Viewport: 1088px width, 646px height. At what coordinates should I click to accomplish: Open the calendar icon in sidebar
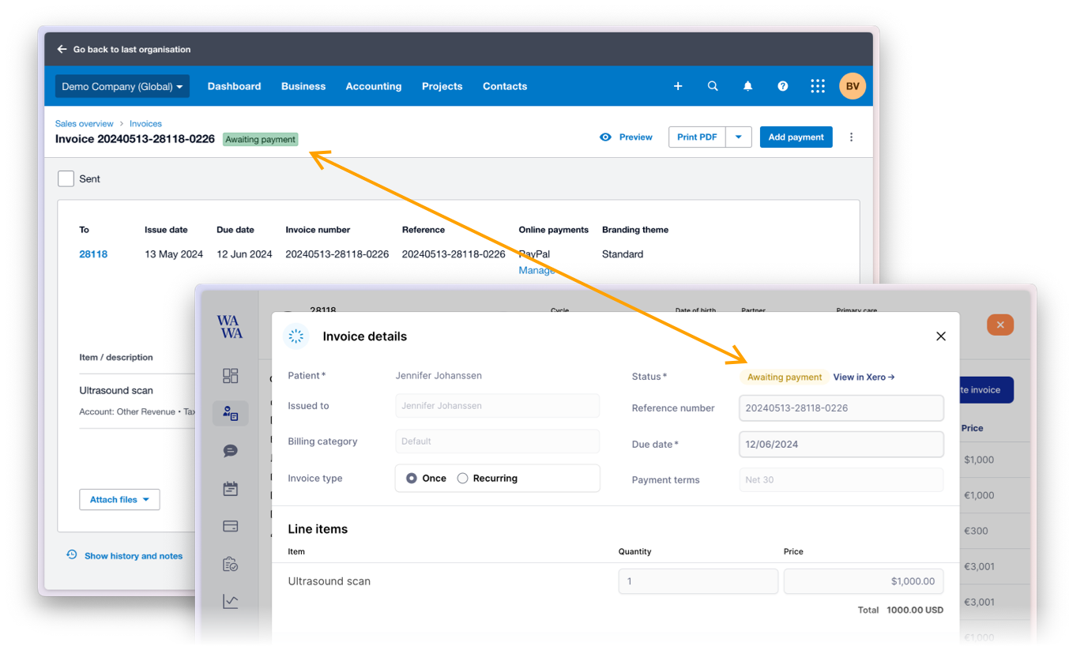point(230,489)
